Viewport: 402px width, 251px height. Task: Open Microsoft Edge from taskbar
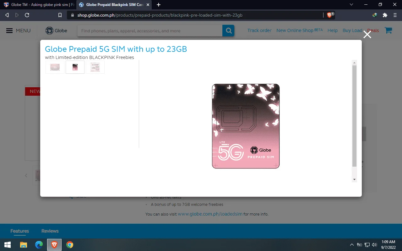(39, 245)
